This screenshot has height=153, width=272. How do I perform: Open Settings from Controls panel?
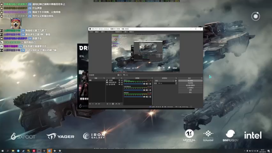(190, 90)
